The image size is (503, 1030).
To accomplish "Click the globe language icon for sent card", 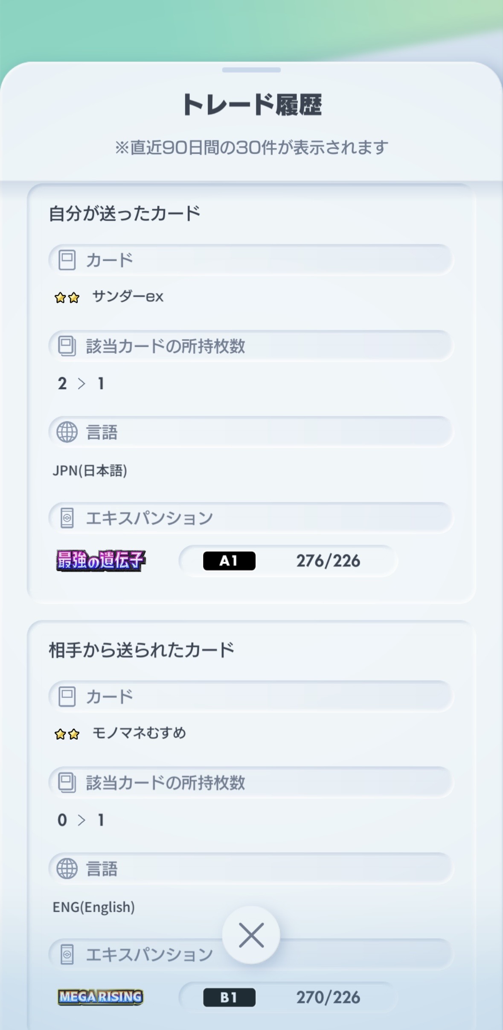I will click(x=67, y=432).
